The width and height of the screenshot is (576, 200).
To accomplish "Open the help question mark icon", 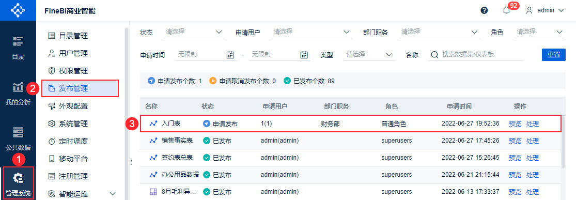I will click(x=484, y=10).
